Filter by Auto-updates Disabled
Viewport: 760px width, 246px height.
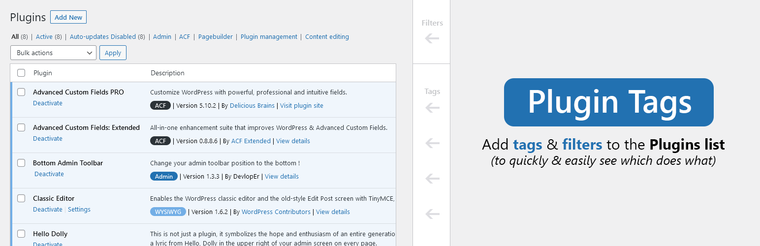click(103, 37)
